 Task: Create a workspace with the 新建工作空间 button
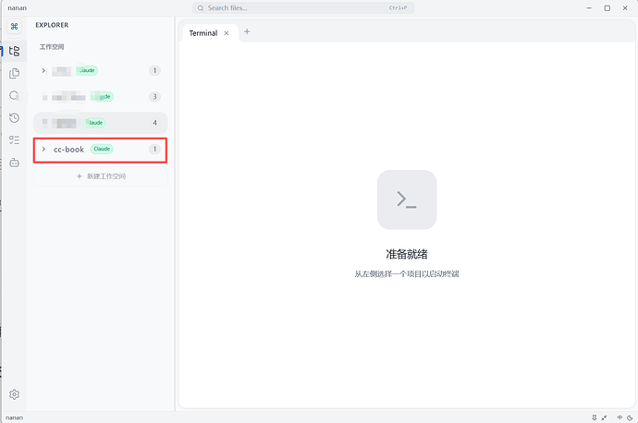click(x=101, y=176)
